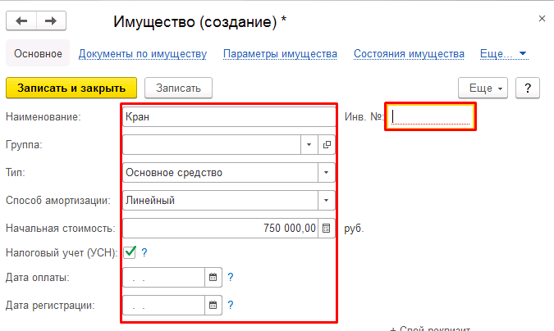Open the Еще button menu

click(x=483, y=88)
